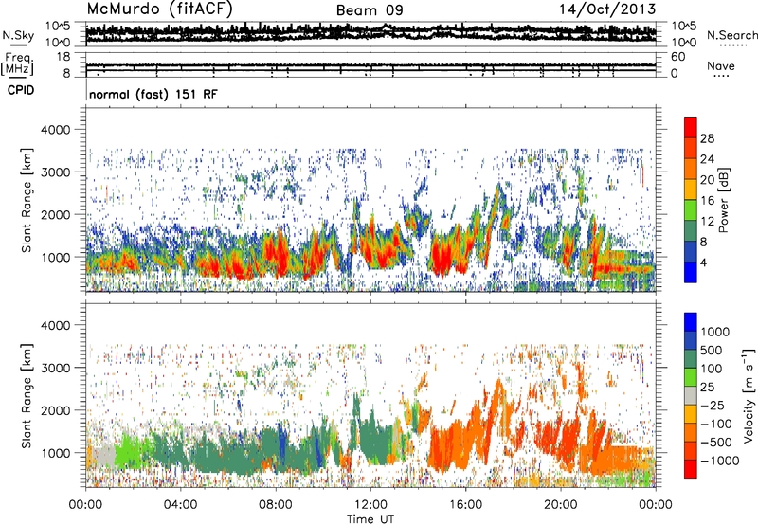The width and height of the screenshot is (758, 525).
Task: Click the Slant Range label of velocity panel
Action: [27, 395]
